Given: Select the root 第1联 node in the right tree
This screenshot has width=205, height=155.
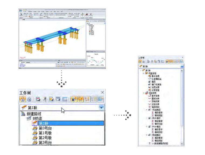Looking at the screenshot, I should pyautogui.click(x=148, y=70).
